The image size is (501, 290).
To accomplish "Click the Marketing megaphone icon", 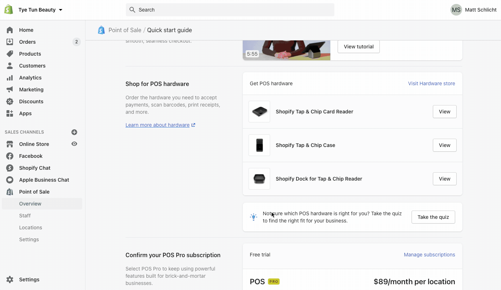I will (x=10, y=89).
